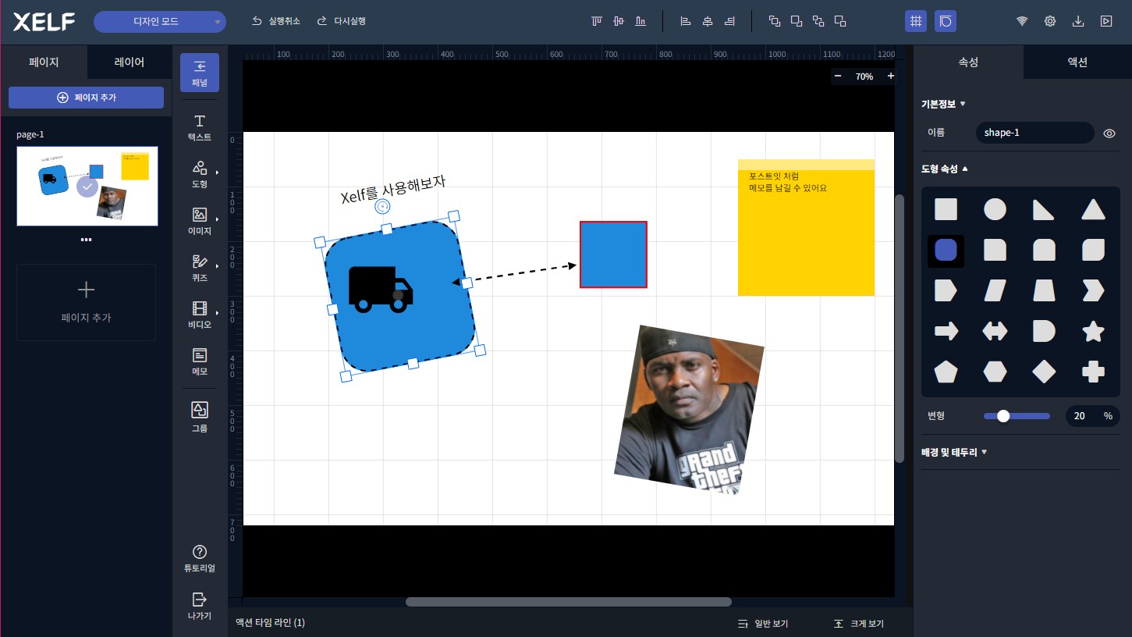This screenshot has height=637, width=1132.
Task: Click the download icon
Action: pyautogui.click(x=1078, y=21)
